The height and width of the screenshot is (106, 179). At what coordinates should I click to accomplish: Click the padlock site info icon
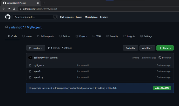pyautogui.click(x=21, y=9)
